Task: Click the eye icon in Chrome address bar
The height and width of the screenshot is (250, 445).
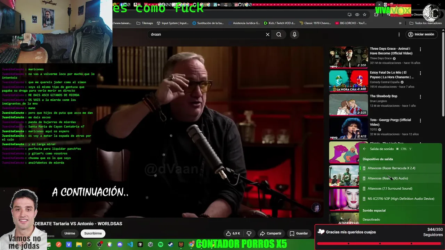Action: (x=357, y=15)
